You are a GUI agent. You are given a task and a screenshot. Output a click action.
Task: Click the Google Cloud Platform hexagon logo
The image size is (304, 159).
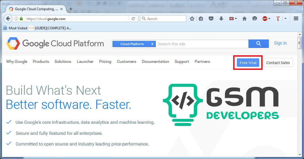(x=13, y=43)
